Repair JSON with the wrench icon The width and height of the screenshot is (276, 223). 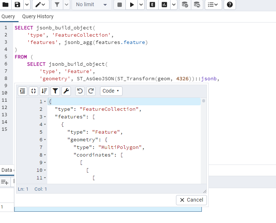(x=66, y=91)
